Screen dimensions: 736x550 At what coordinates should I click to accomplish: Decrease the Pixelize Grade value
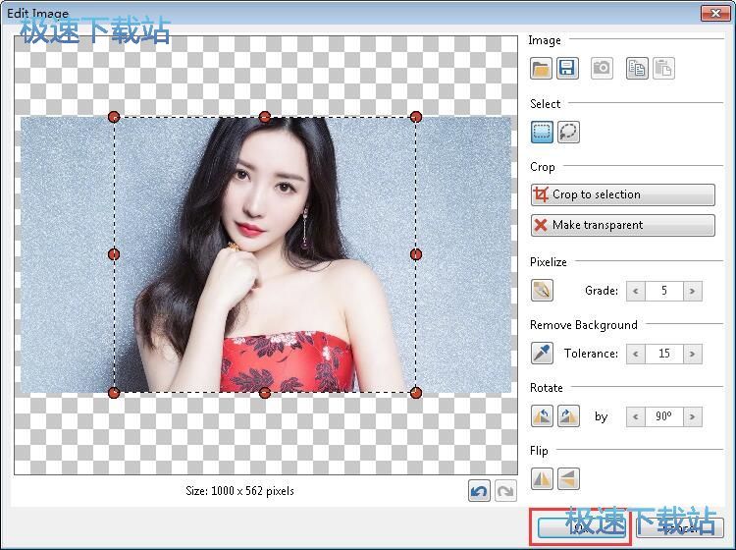pyautogui.click(x=636, y=291)
